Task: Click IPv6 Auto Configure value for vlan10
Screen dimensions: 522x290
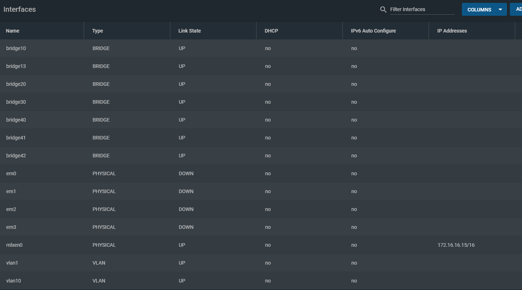Action: point(354,281)
